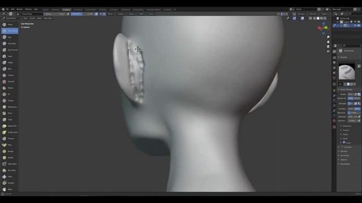Open the Render menu
The height and width of the screenshot is (203, 362).
[x=20, y=10]
